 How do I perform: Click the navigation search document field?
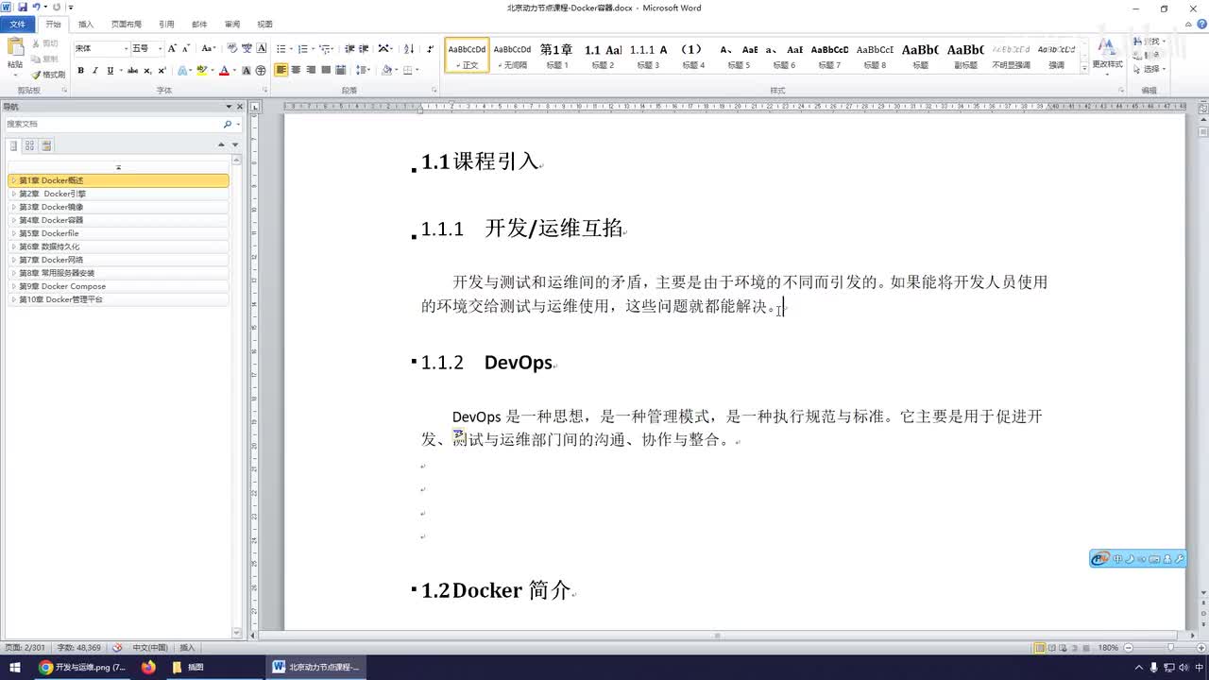click(113, 124)
